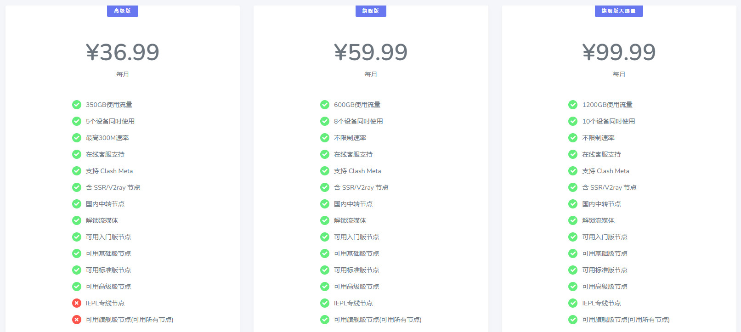
Task: Click the green check next to 最高300M速率
Action: click(x=77, y=138)
